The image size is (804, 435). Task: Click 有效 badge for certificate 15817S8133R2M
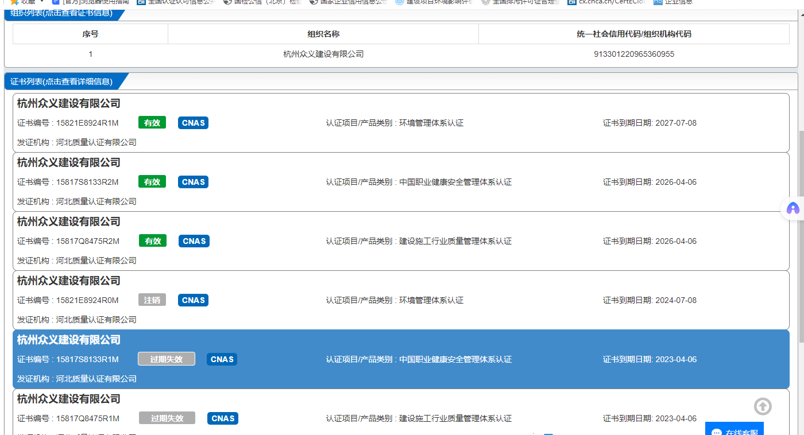coord(152,182)
